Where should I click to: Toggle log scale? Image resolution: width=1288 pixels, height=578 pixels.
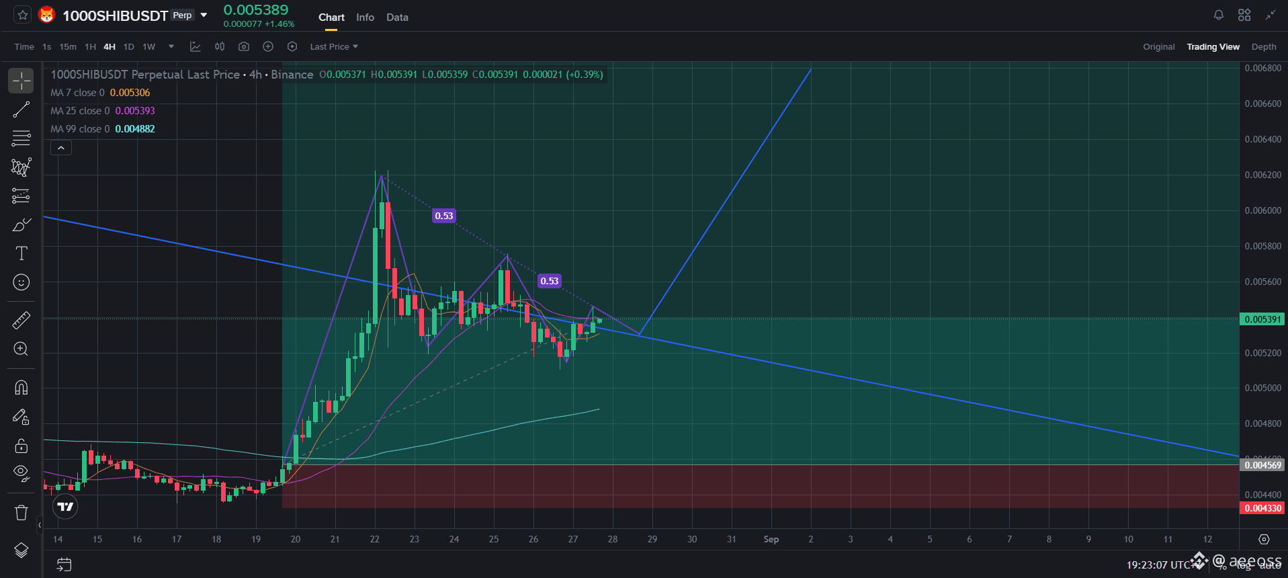[x=1244, y=566]
